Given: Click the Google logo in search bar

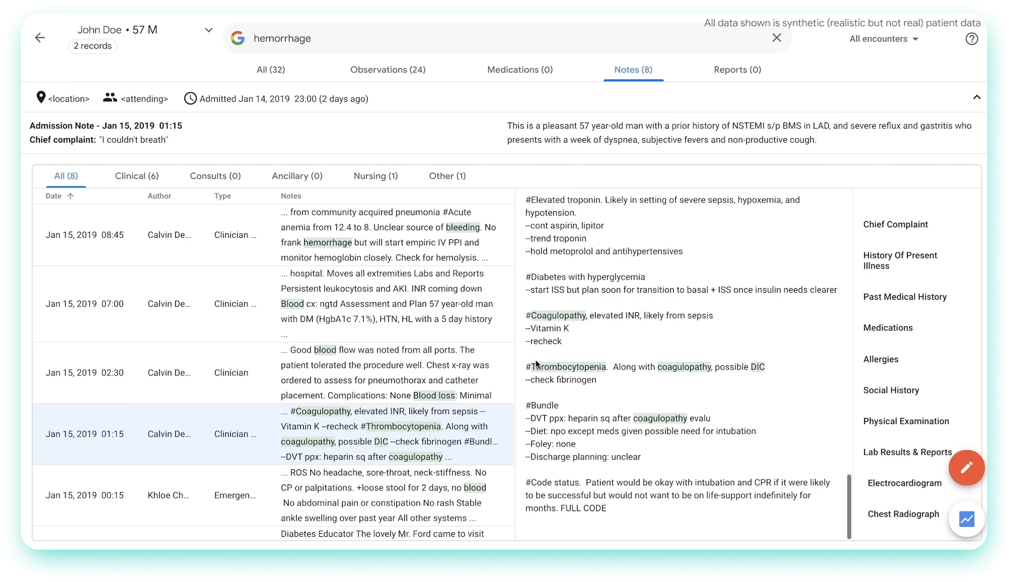Looking at the screenshot, I should [x=238, y=38].
